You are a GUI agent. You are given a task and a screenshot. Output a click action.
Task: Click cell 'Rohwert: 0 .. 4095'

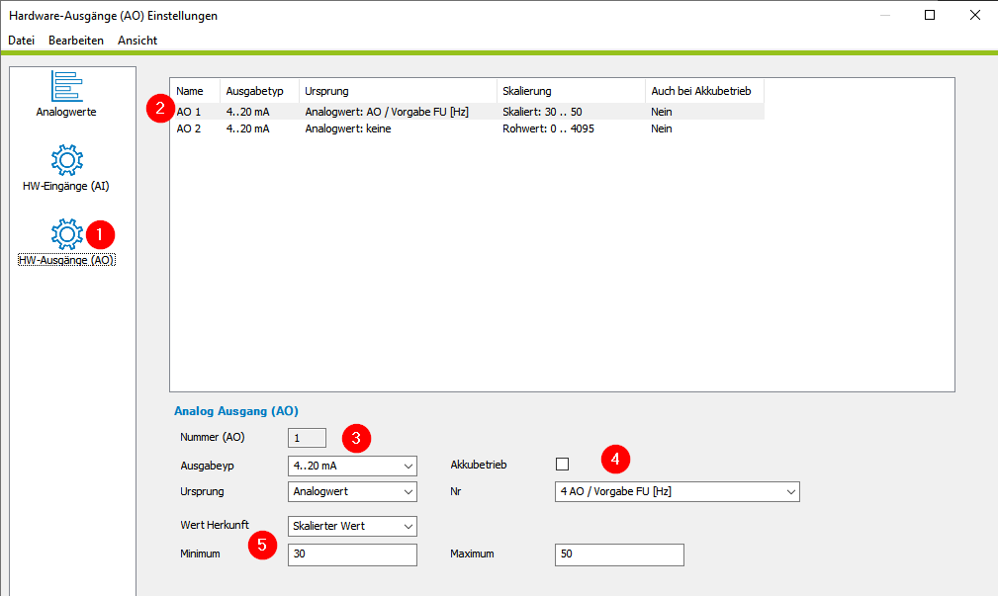[x=548, y=128]
